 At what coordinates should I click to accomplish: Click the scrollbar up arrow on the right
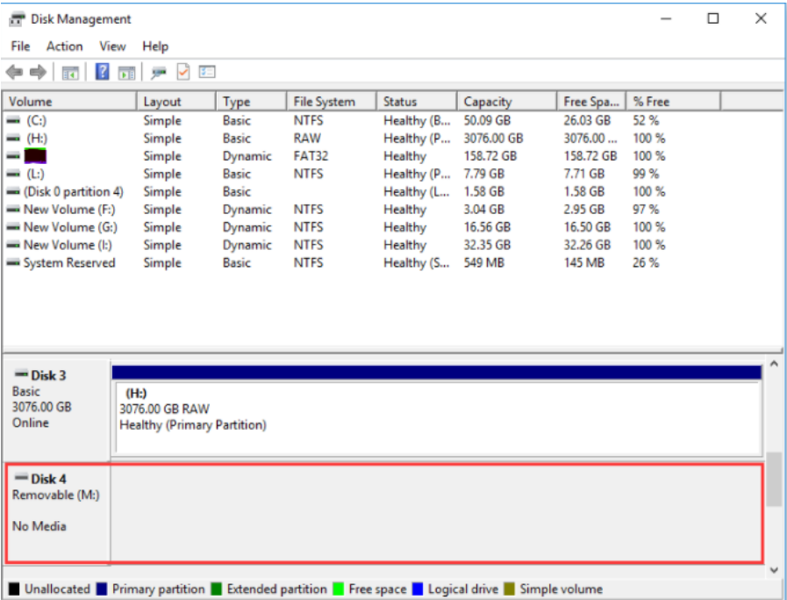coord(772,363)
